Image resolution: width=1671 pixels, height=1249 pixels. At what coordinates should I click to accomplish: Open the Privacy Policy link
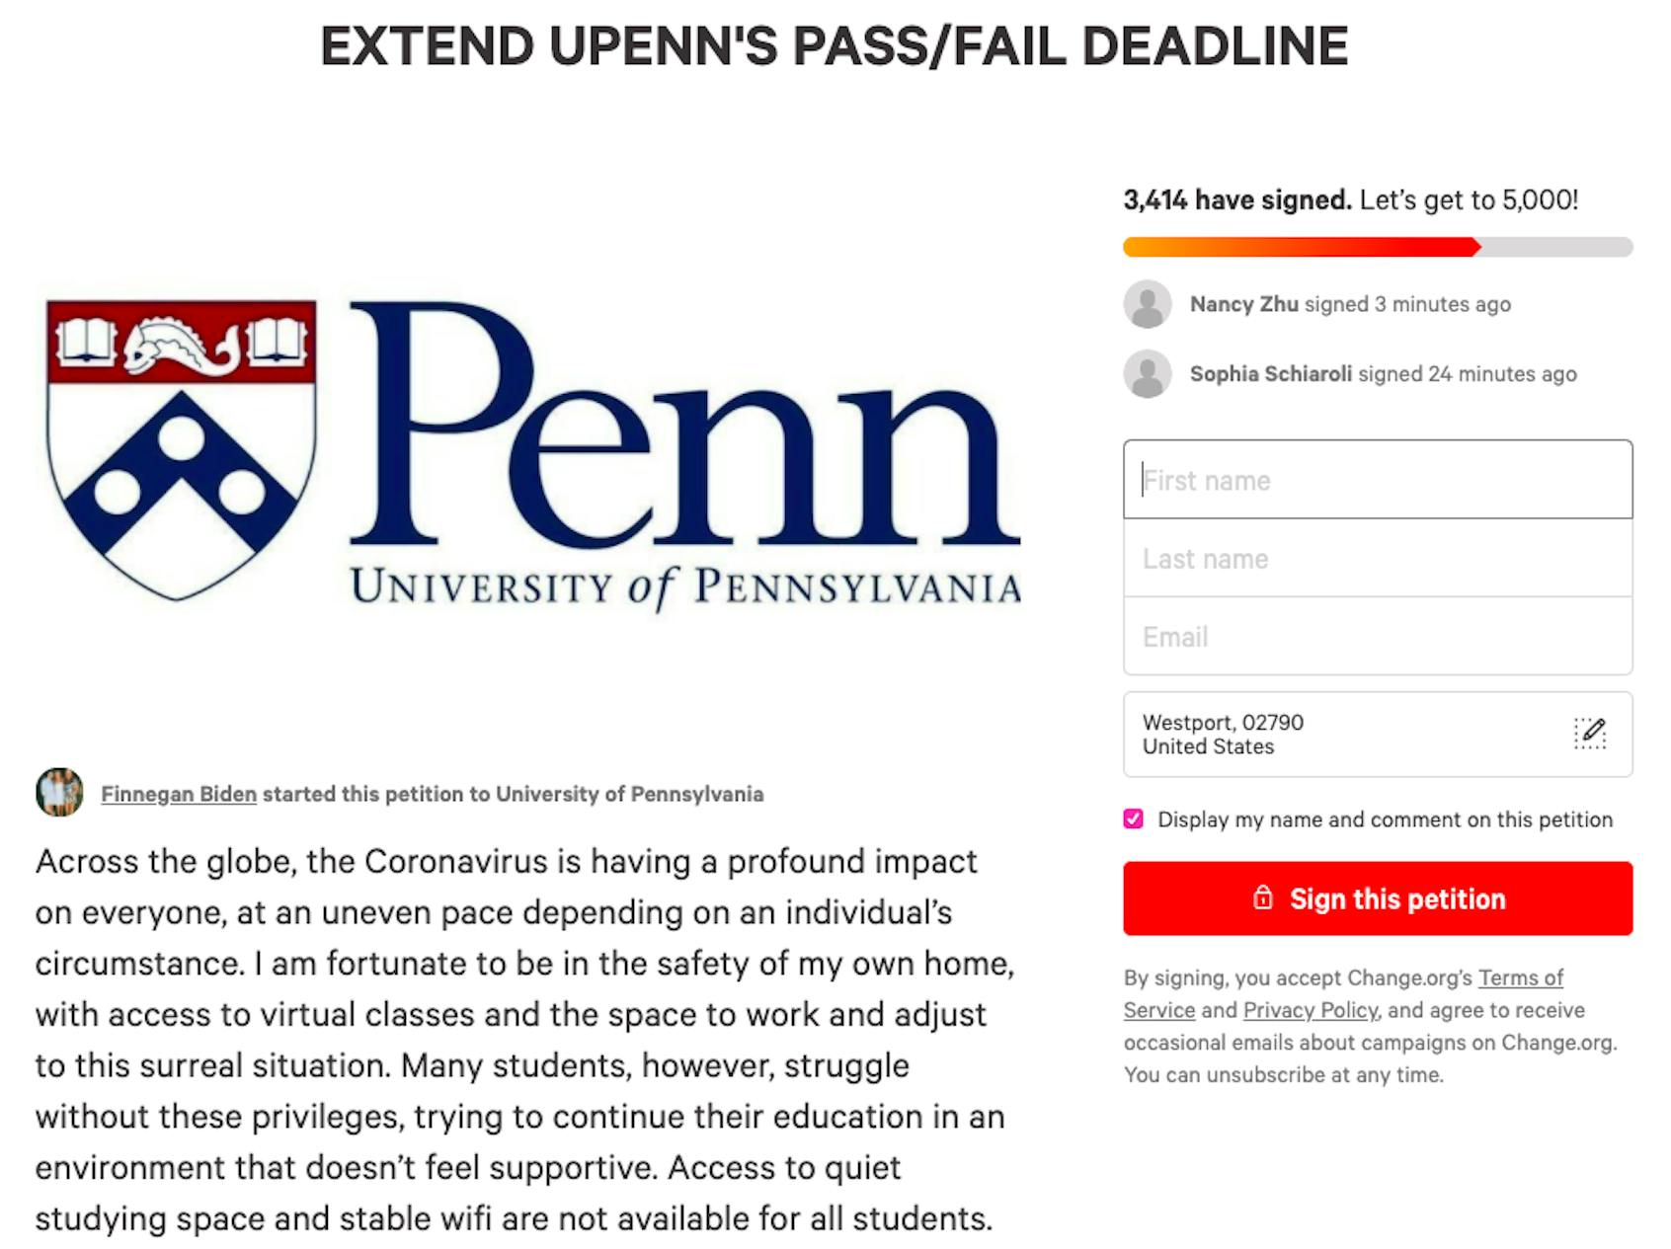point(1311,1010)
